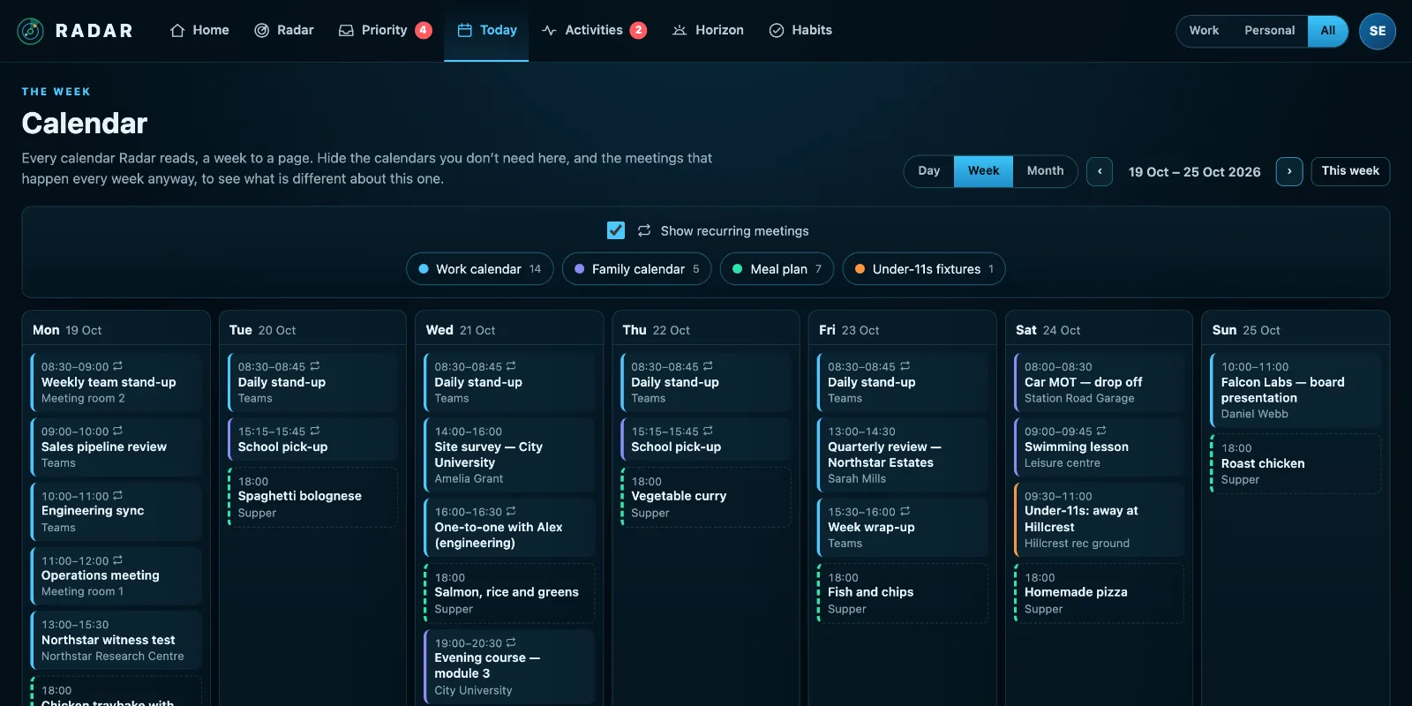Click recurring icon on Week wrap-up event
This screenshot has width=1412, height=706.
tap(905, 511)
